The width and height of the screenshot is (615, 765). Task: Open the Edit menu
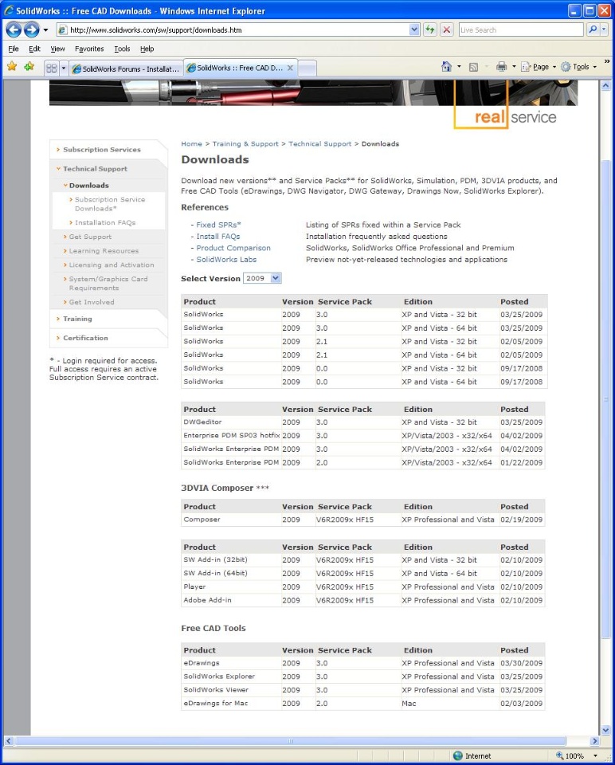point(34,49)
